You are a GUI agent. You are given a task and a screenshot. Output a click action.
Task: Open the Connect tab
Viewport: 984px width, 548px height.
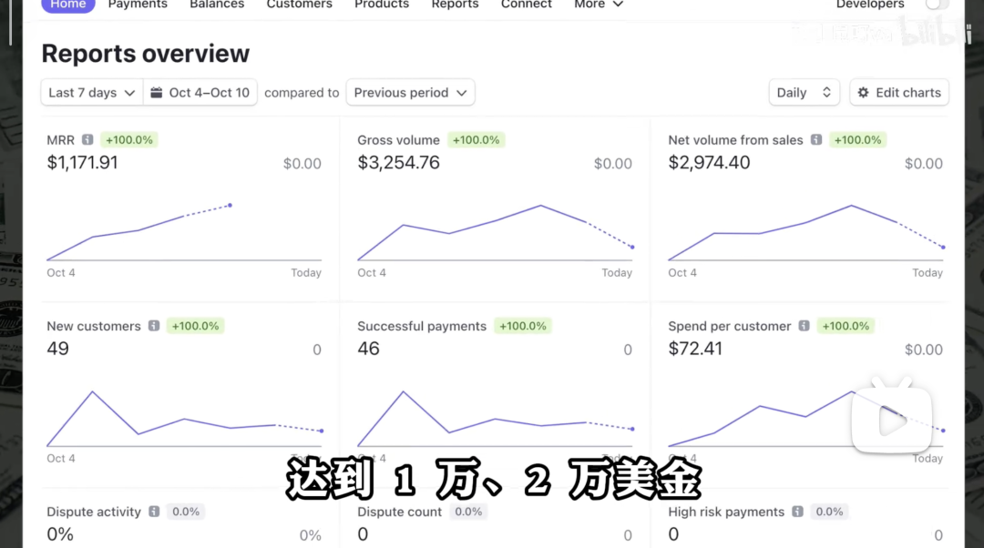tap(527, 4)
